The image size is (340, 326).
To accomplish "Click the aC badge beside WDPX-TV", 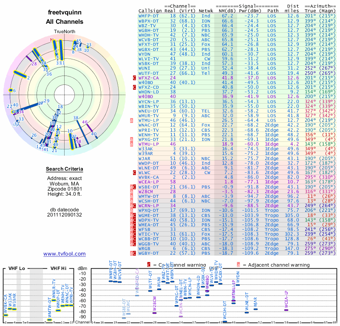I will tap(133, 220).
